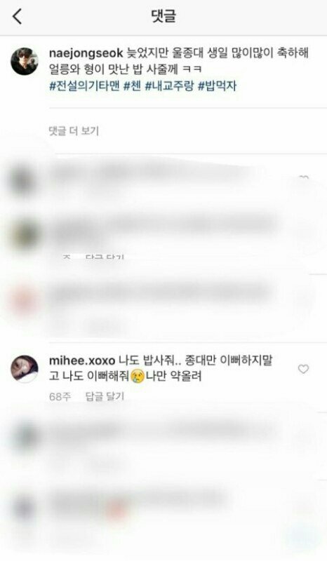
Task: Open the #전설의기타맨 hashtag
Action: click(x=84, y=86)
